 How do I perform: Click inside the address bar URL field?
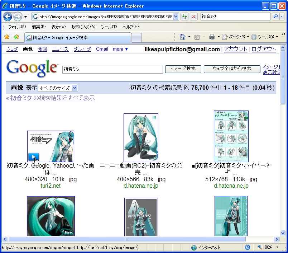[x=105, y=17]
